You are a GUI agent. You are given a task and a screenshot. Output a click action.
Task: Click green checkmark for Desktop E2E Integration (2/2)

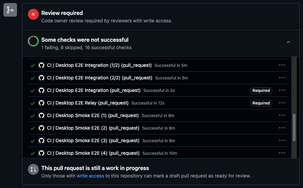point(33,78)
